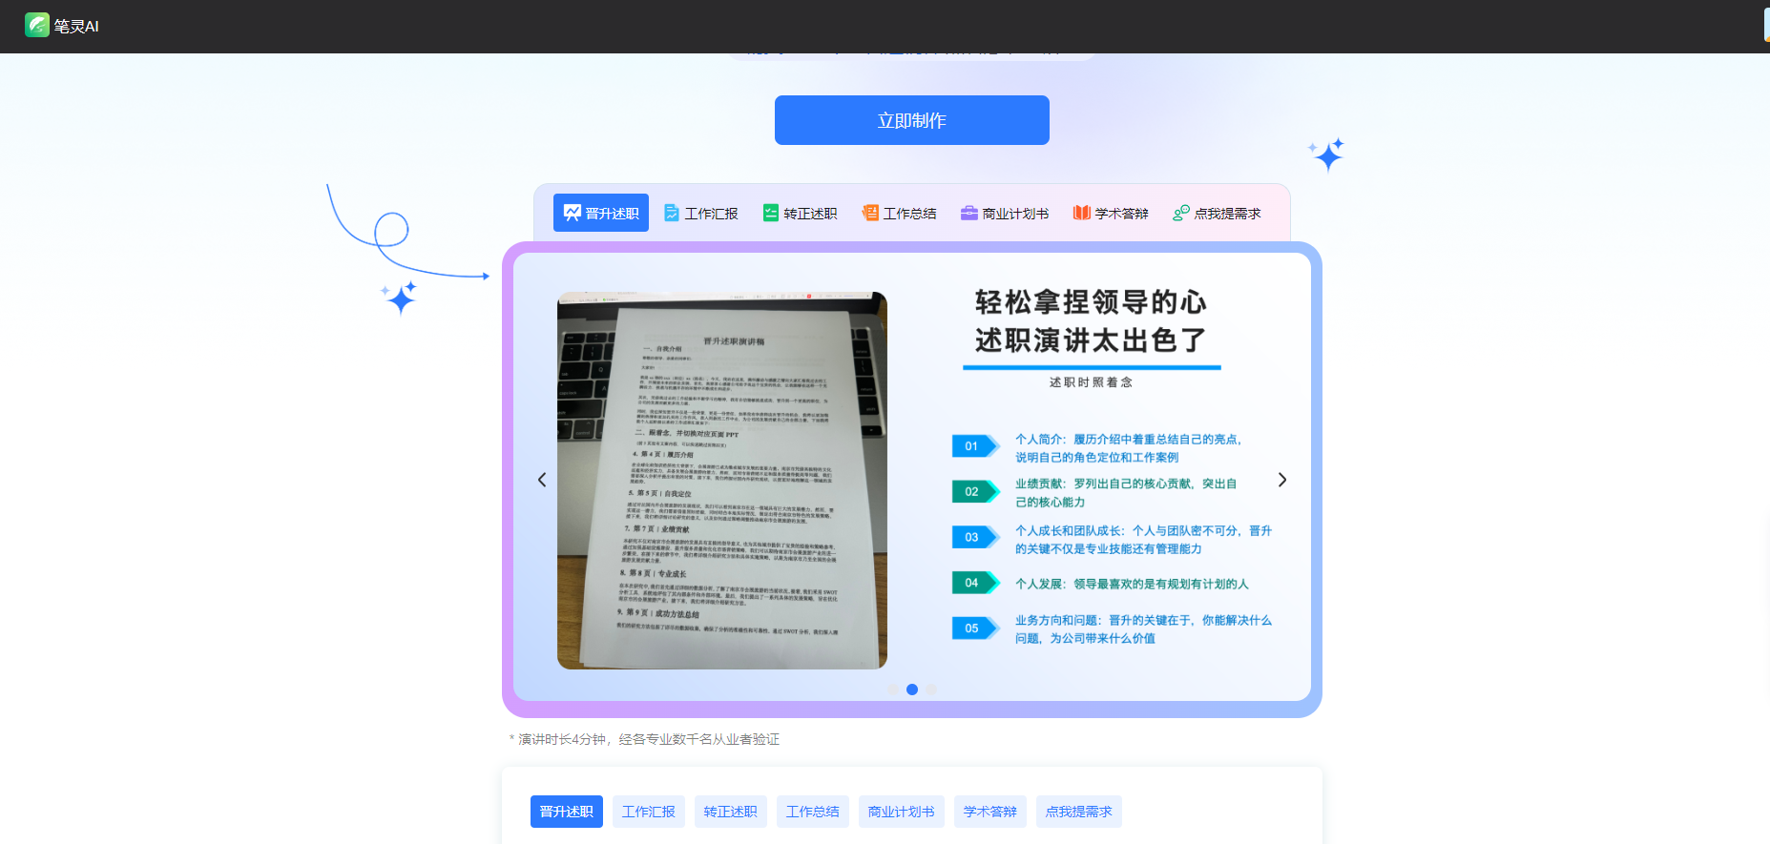Select the 晋升述职 tab with presentation icon
The height and width of the screenshot is (844, 1770).
[x=601, y=213]
